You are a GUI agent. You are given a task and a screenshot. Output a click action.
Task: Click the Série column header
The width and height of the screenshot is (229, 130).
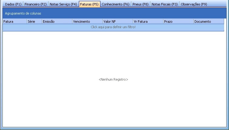(34, 22)
